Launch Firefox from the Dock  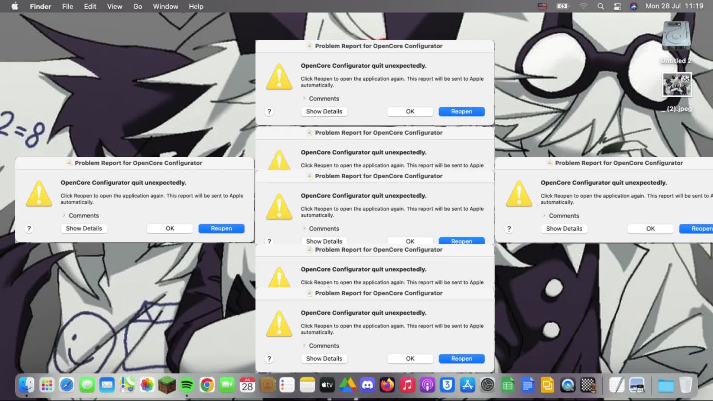[388, 385]
